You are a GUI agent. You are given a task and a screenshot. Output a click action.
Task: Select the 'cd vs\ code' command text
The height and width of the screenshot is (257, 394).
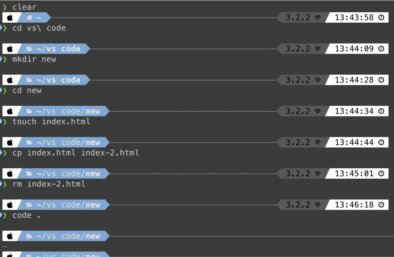pyautogui.click(x=39, y=28)
